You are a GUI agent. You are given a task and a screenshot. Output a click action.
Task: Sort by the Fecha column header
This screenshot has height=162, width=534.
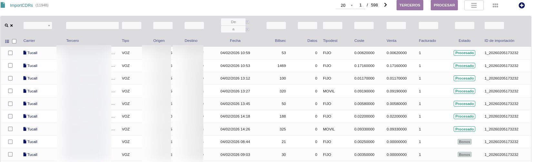[235, 41]
